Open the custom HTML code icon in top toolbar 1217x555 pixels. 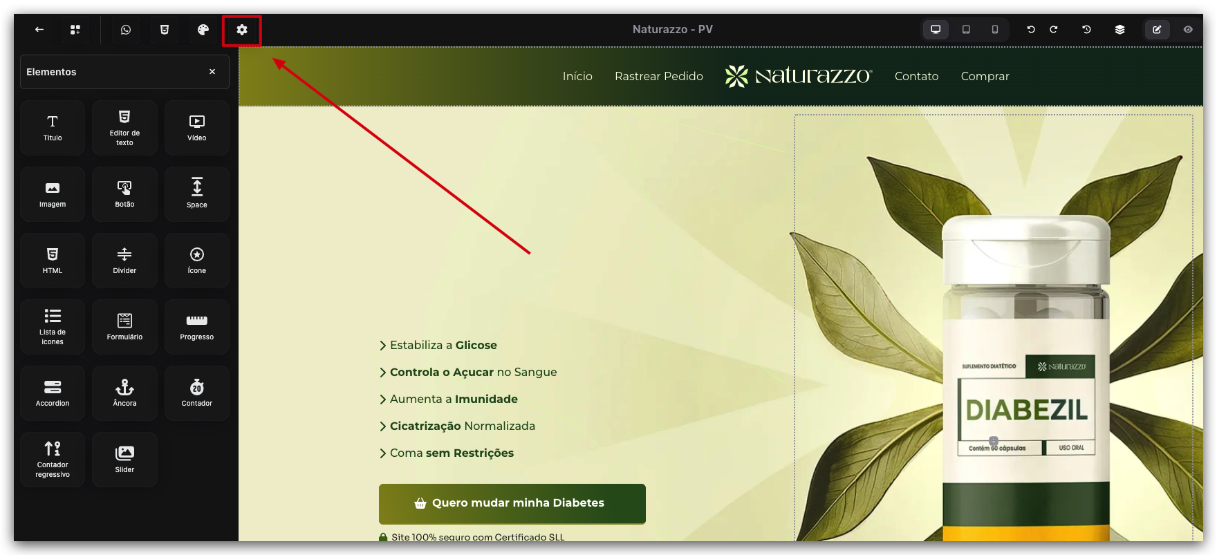165,30
